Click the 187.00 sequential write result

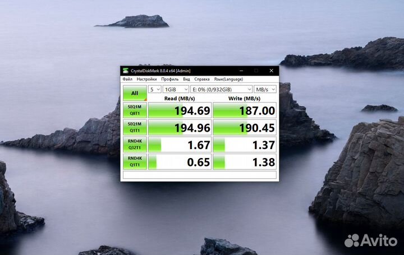tap(245, 111)
